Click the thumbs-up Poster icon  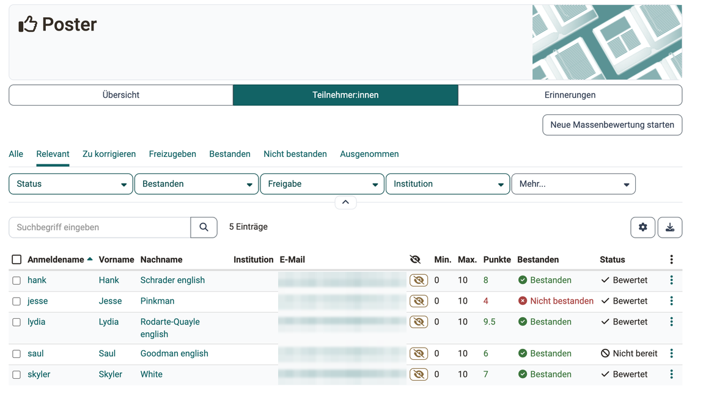tap(28, 24)
